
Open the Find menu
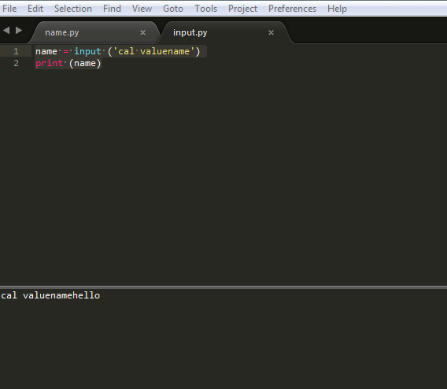coord(112,9)
